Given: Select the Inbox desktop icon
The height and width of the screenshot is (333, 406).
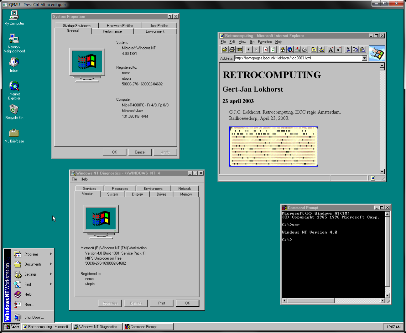Looking at the screenshot, I should pyautogui.click(x=14, y=65).
